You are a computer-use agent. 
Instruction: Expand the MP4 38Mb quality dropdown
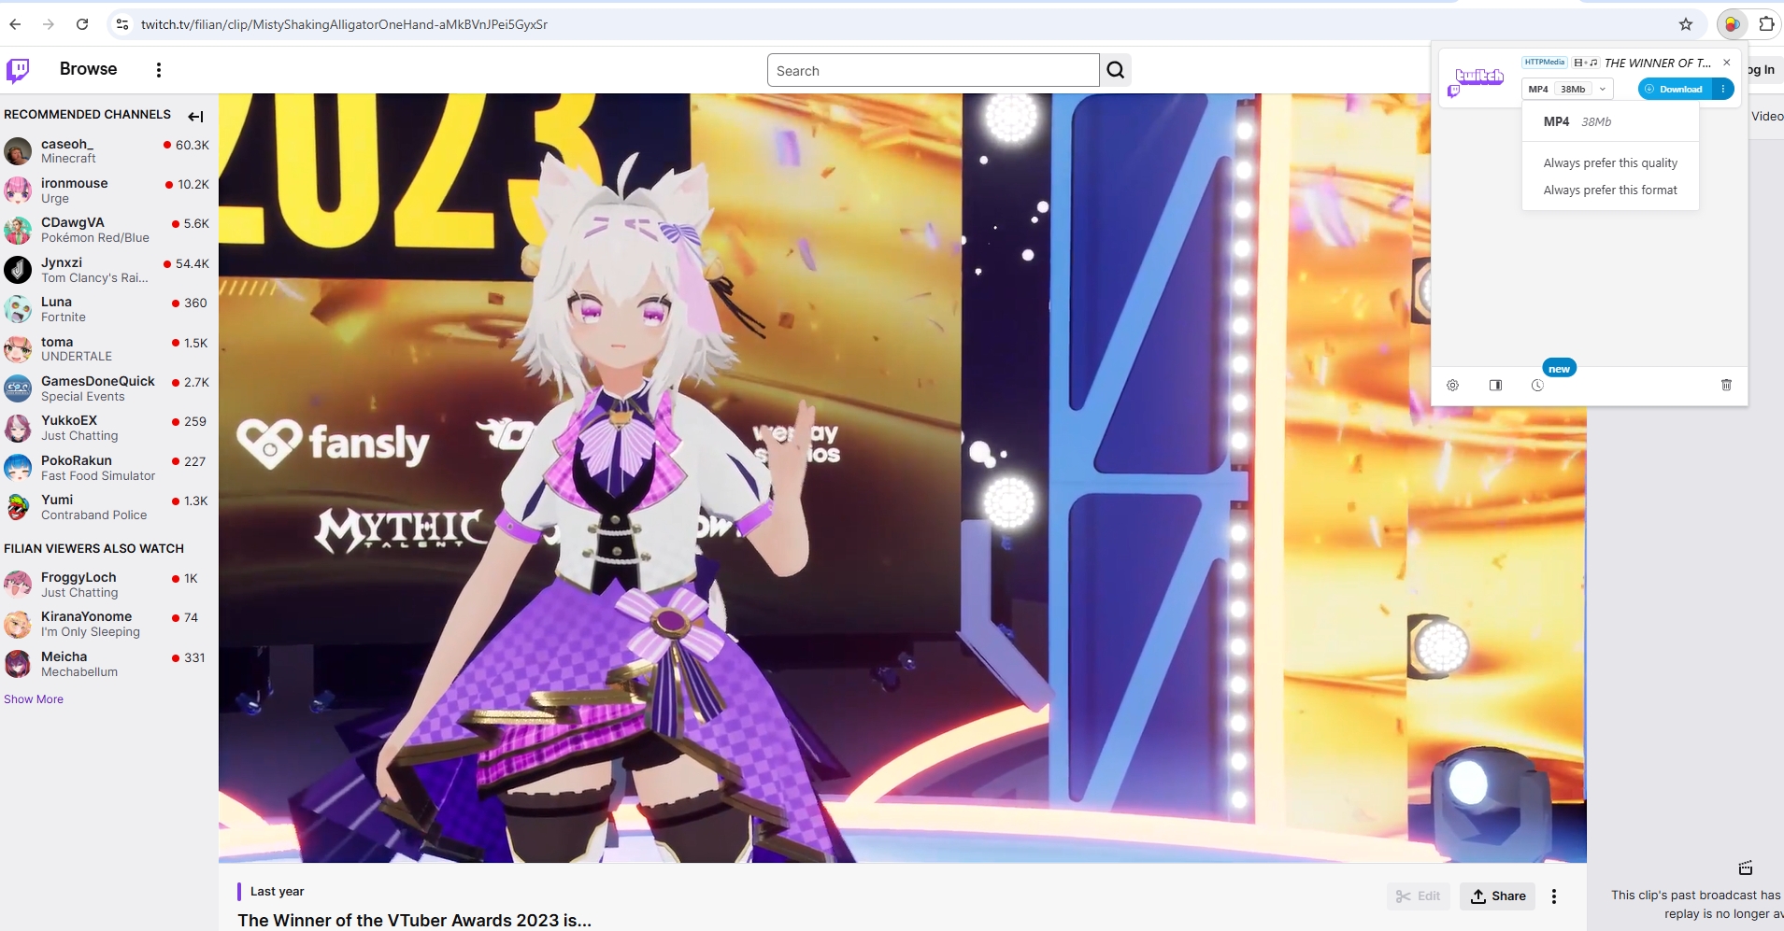[1567, 89]
